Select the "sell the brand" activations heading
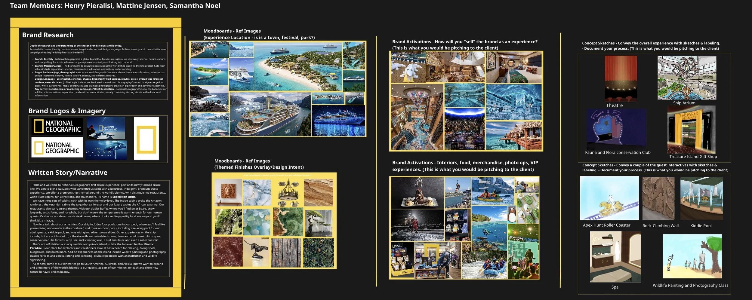752x300 pixels. [465, 45]
